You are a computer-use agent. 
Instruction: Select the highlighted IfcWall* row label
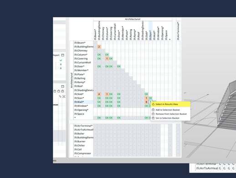(x=79, y=102)
